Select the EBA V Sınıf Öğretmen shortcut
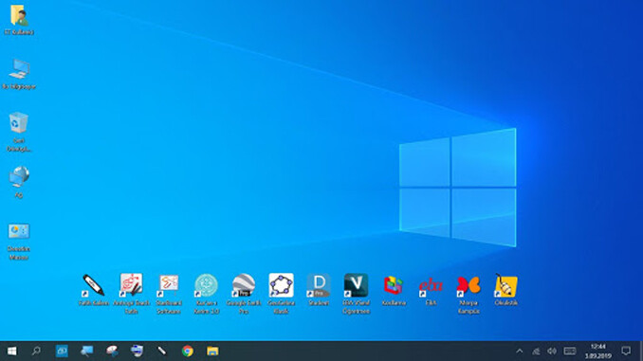The width and height of the screenshot is (643, 361). pos(356,285)
